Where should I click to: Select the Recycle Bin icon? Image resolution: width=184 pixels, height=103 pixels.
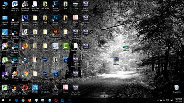177,89
